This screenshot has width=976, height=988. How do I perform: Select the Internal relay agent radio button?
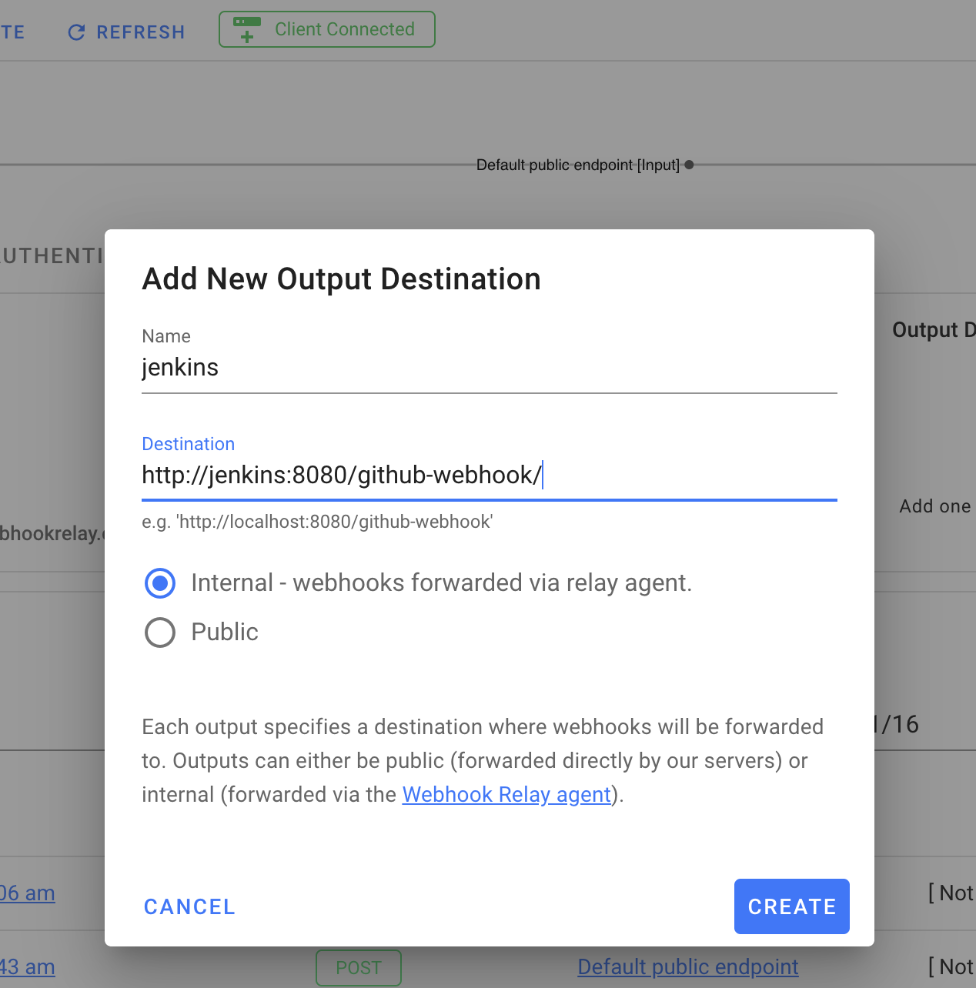160,583
